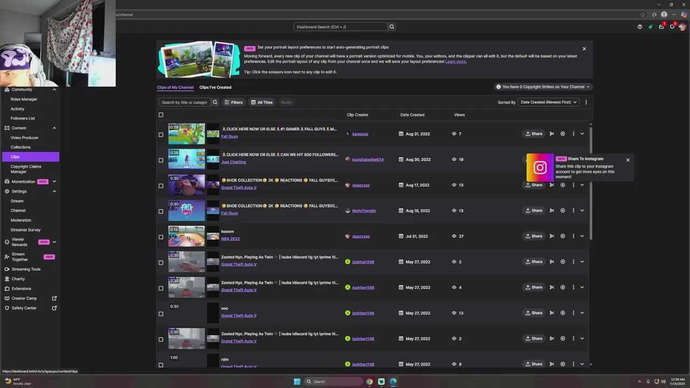
Task: Click the plus circle icon on kanepup clip
Action: point(563,134)
